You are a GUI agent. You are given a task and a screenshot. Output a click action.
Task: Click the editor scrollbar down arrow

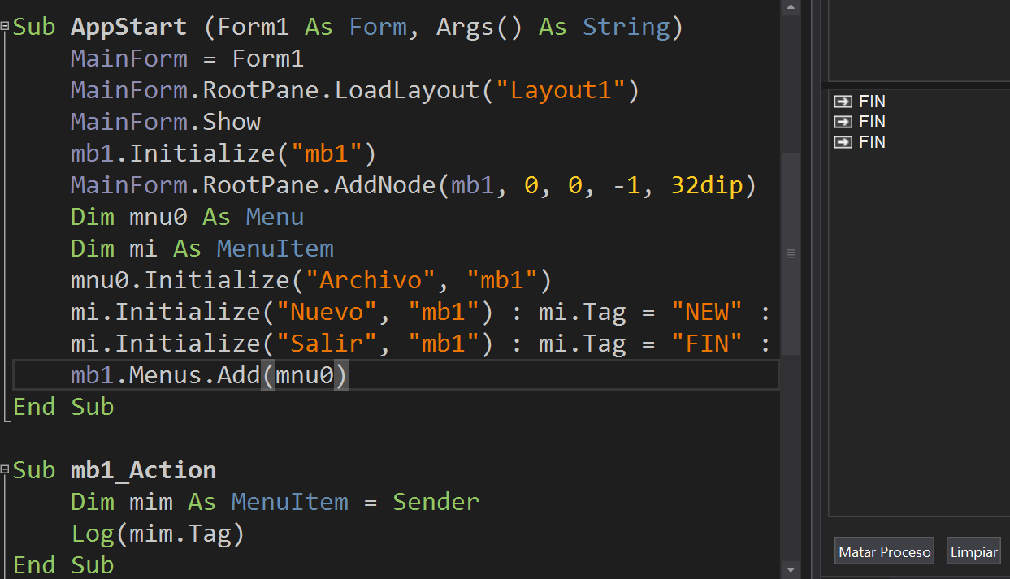(x=790, y=570)
